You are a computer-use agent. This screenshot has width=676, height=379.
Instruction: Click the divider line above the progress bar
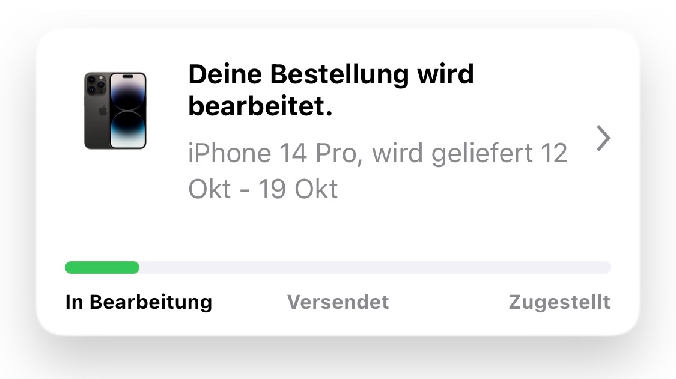(338, 234)
